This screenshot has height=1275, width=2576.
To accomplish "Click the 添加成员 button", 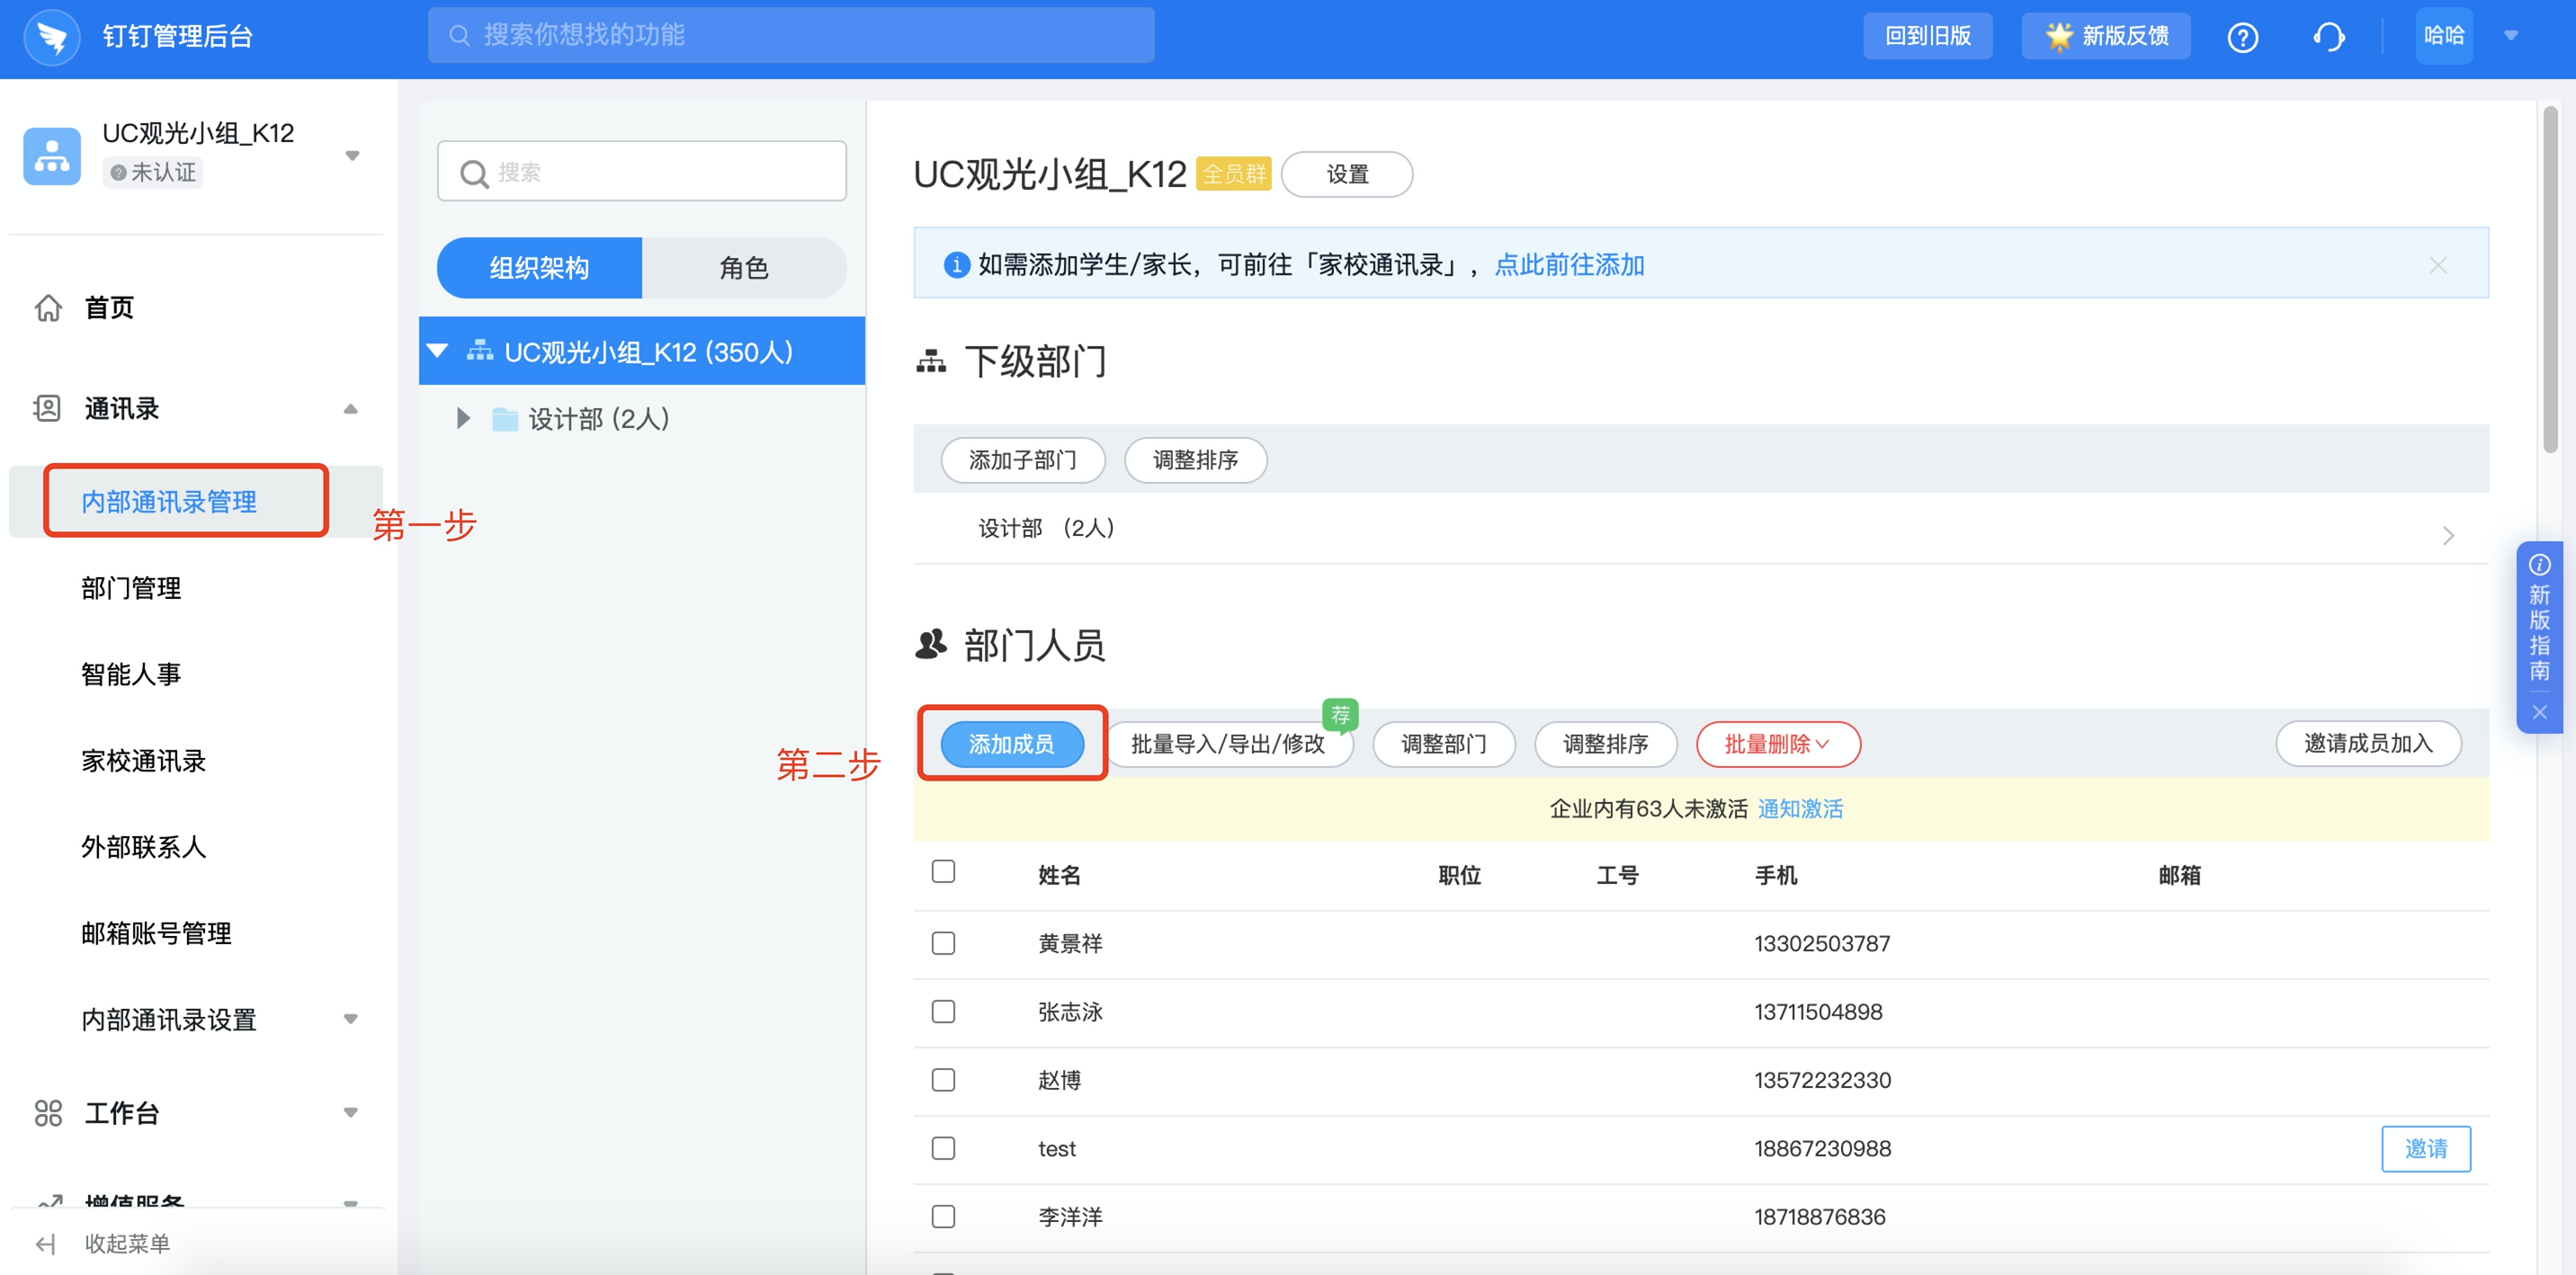I will click(1011, 744).
